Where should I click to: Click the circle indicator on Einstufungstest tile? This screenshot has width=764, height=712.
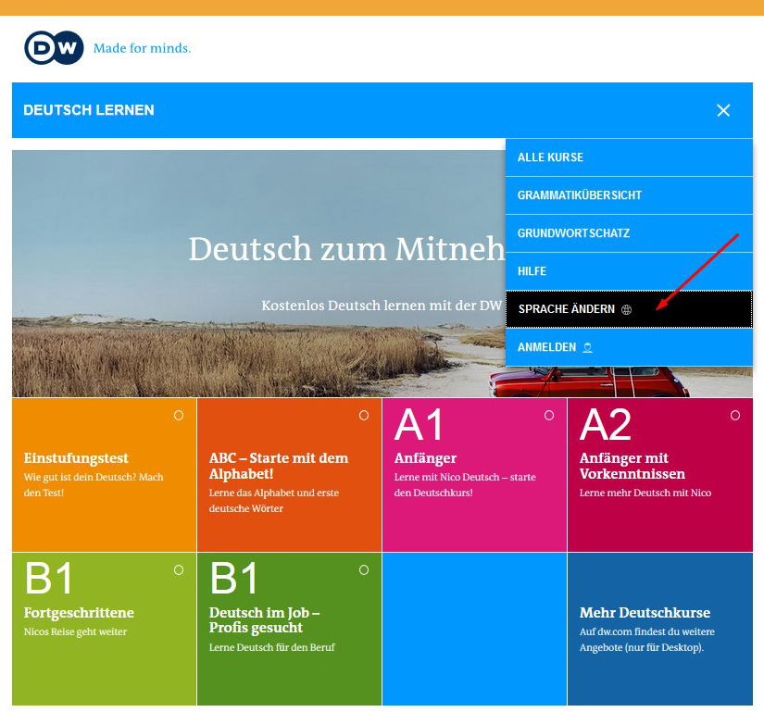point(179,416)
